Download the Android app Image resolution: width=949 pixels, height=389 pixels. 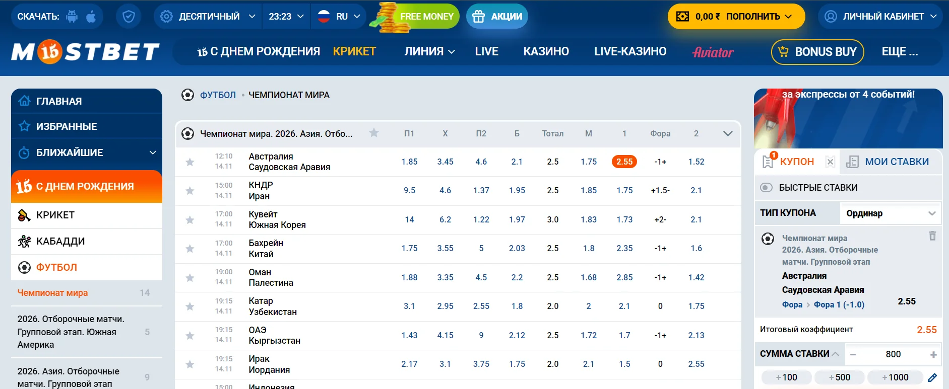tap(72, 17)
